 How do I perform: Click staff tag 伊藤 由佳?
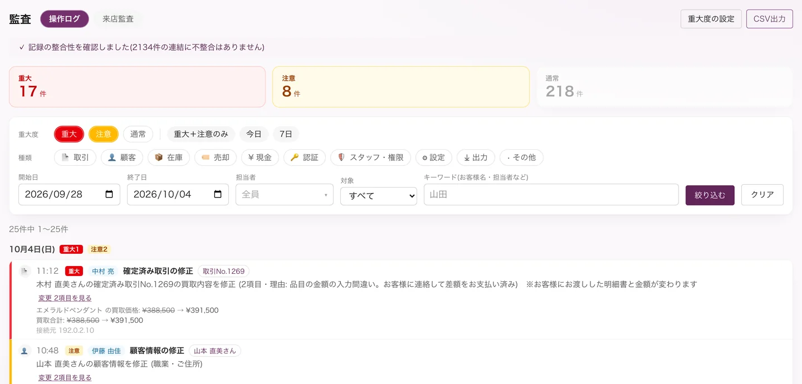pyautogui.click(x=106, y=351)
